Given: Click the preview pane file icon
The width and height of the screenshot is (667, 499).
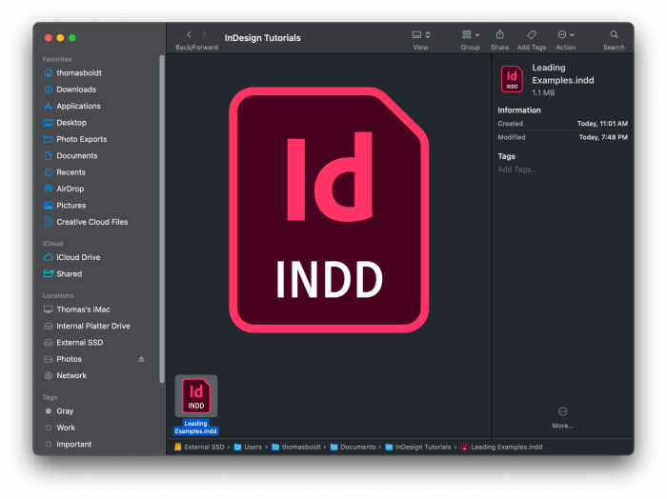Looking at the screenshot, I should click(512, 79).
